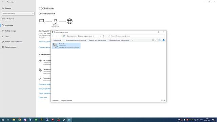
Task: Click the laptop icon in network diagram
Action: pos(41,21)
